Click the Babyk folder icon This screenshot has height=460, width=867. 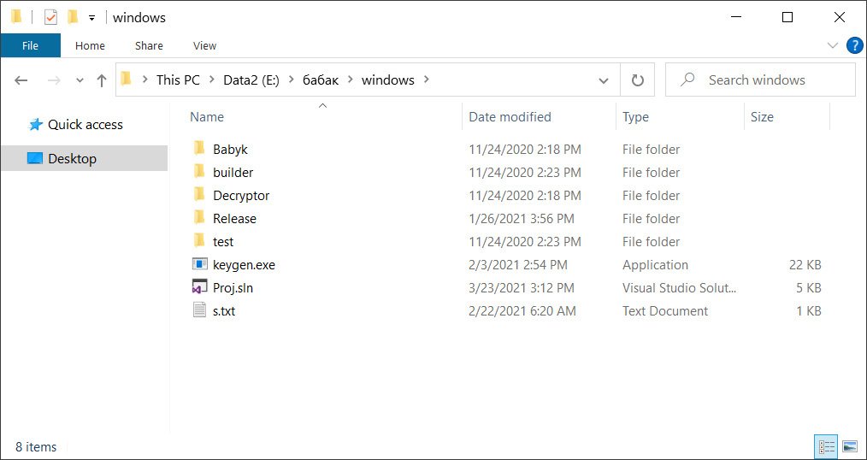[x=199, y=149]
